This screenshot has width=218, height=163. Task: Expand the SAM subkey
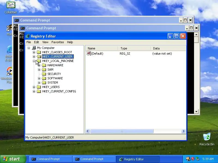pos(39,70)
